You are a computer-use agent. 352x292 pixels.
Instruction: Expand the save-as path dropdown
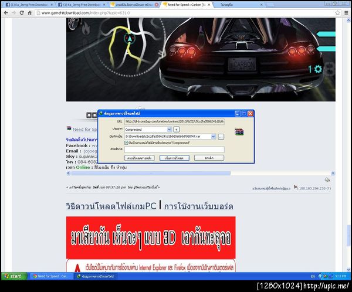point(214,137)
